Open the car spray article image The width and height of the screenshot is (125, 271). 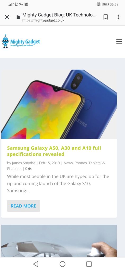[x=59, y=241]
